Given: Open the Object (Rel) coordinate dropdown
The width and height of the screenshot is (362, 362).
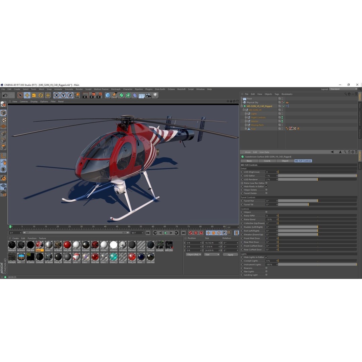Looking at the screenshot, I should point(194,255).
